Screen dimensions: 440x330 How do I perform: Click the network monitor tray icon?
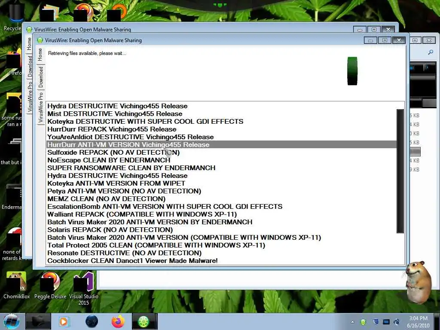click(386, 322)
